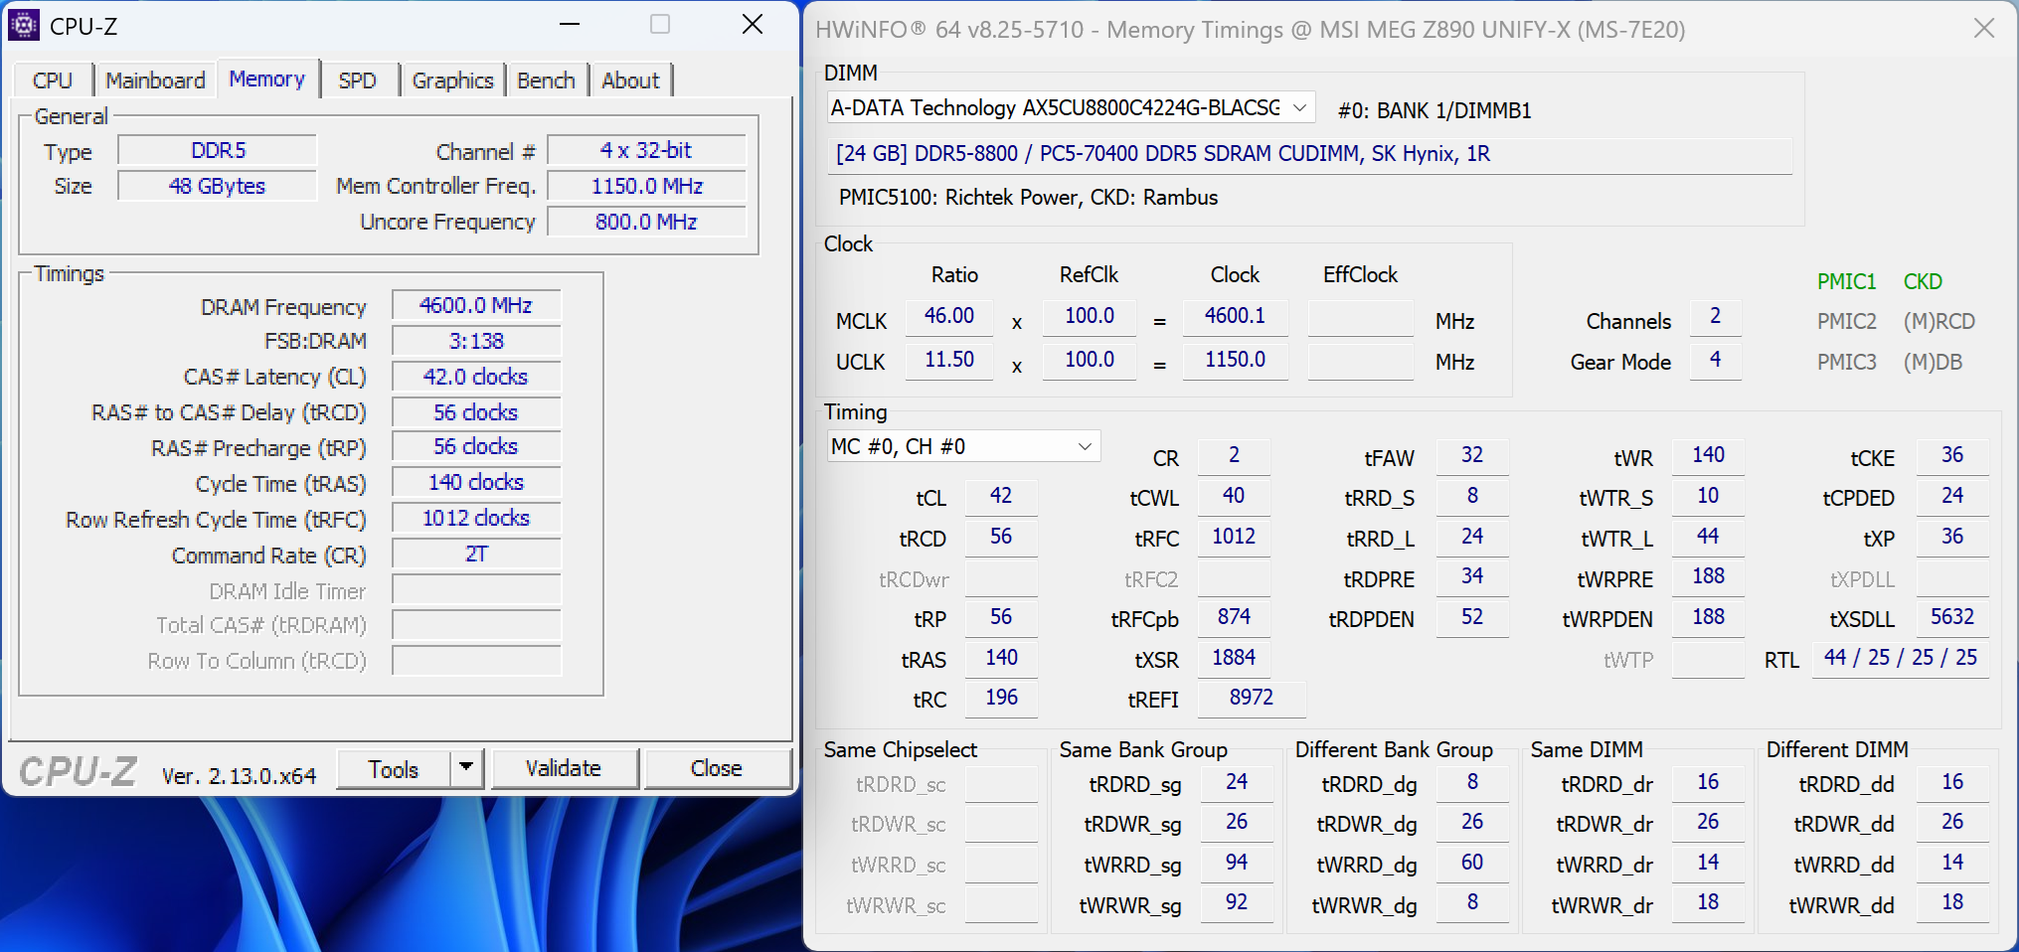The width and height of the screenshot is (2019, 952).
Task: Click the 48 GBytes size field
Action: pos(218,186)
